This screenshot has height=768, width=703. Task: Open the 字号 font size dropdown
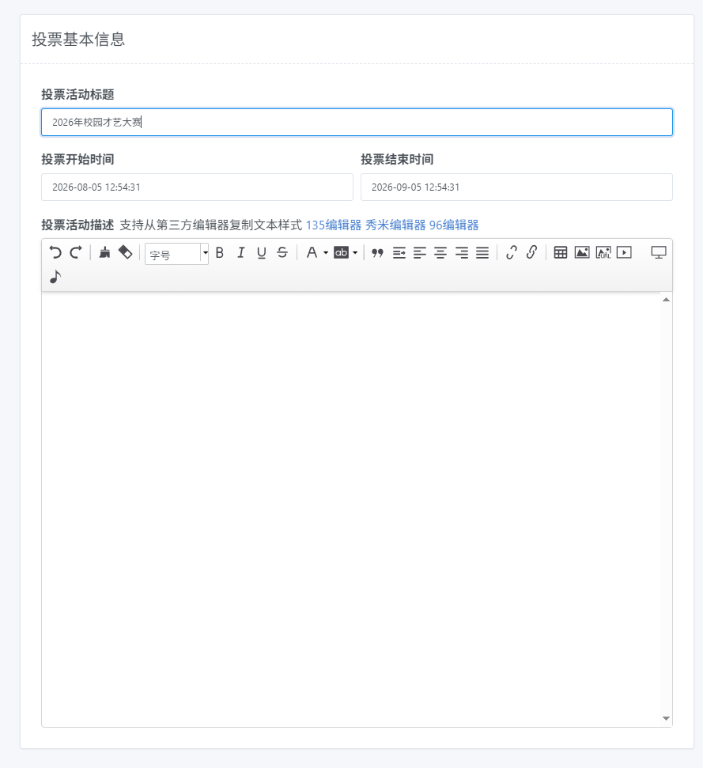tap(176, 254)
